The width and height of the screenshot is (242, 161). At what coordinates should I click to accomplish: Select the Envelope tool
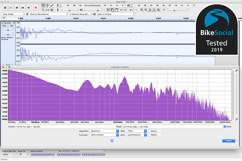(x=47, y=5)
